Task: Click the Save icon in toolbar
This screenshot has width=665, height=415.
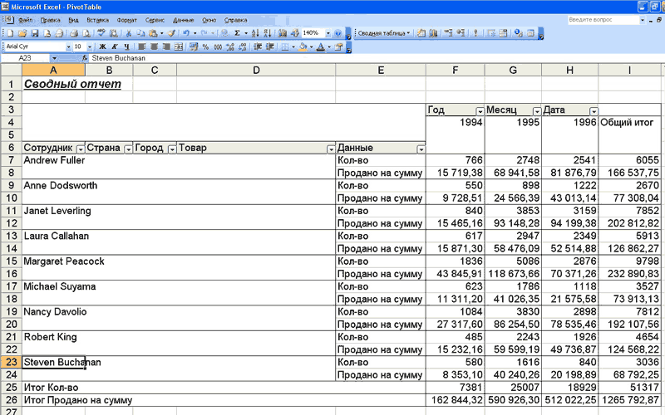Action: (35, 33)
